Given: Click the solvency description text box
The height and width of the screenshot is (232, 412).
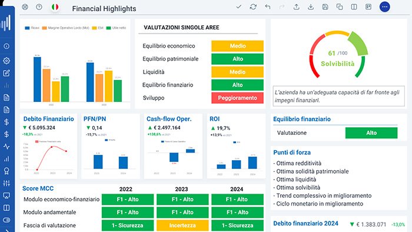Looking at the screenshot, I should [x=338, y=96].
